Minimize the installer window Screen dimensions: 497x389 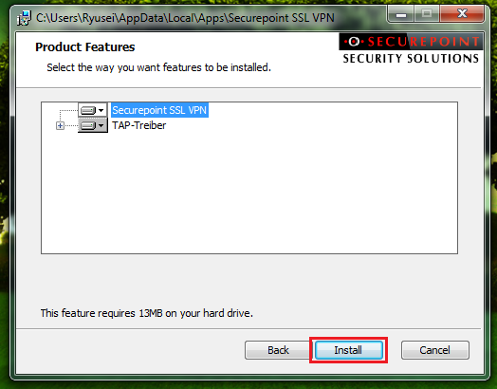pyautogui.click(x=401, y=14)
